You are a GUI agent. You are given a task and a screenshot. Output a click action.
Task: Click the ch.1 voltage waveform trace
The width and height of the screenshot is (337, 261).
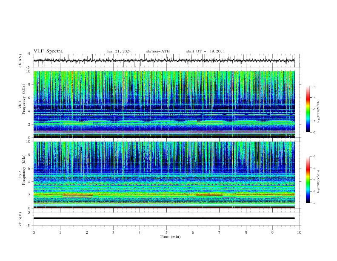164,61
